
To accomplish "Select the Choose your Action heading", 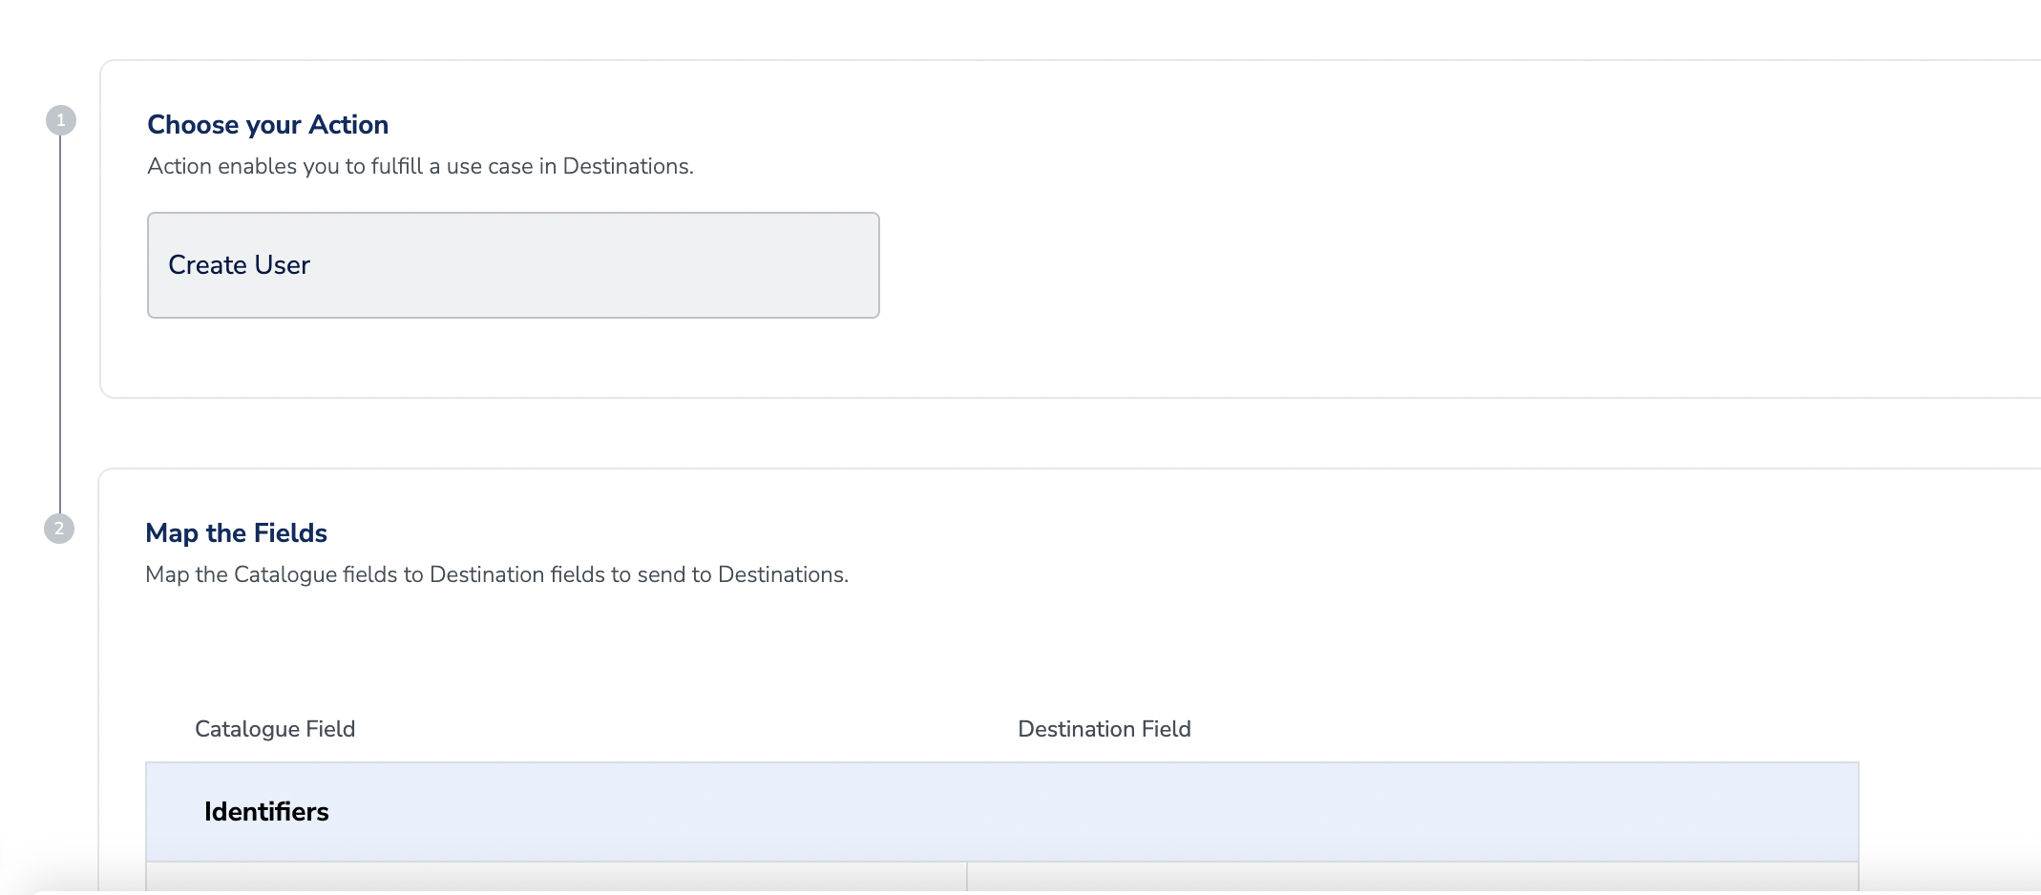I will coord(268,125).
